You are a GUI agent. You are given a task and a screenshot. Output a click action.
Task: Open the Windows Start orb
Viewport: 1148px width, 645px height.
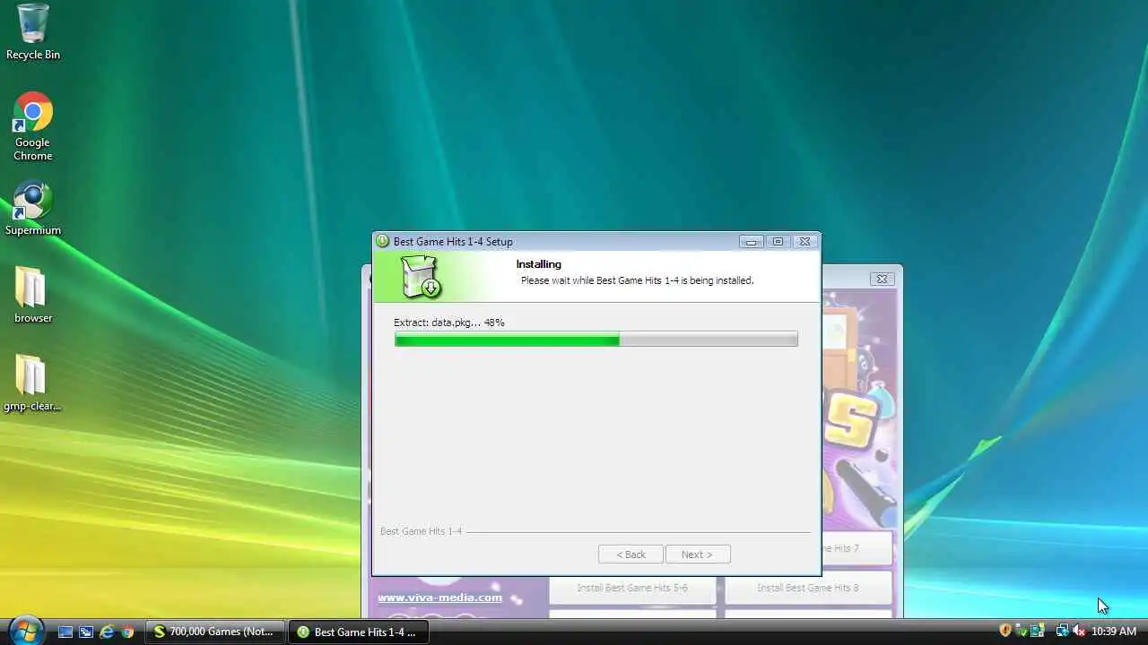(x=26, y=631)
